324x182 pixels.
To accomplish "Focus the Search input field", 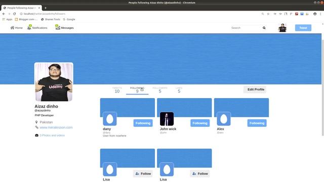I will coord(246,28).
